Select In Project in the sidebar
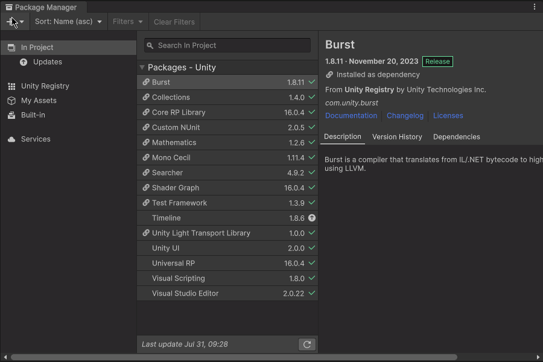Image resolution: width=543 pixels, height=362 pixels. (68, 48)
